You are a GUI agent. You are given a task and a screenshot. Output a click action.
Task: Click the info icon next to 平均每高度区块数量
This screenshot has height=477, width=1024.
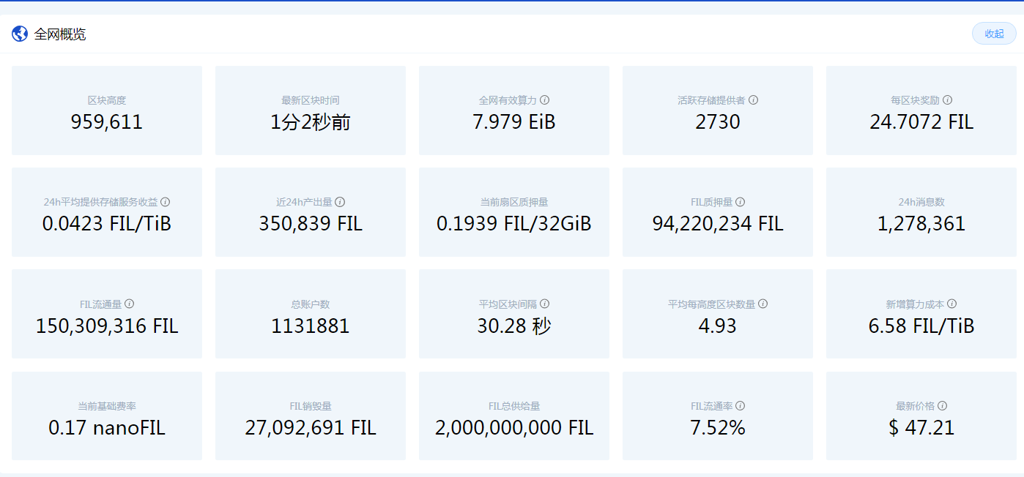(763, 304)
